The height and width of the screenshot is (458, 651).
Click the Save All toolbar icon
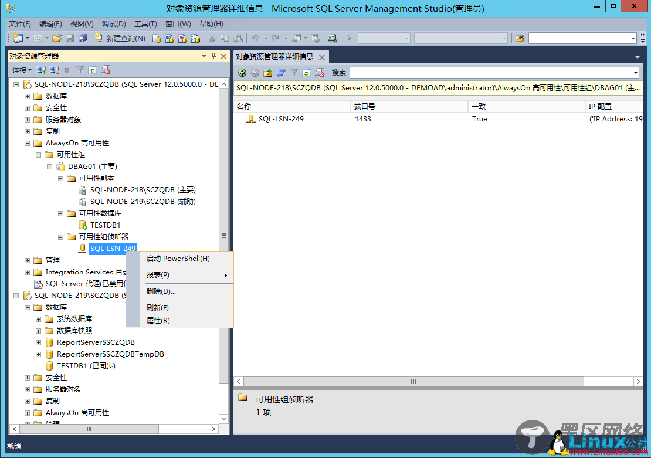83,38
